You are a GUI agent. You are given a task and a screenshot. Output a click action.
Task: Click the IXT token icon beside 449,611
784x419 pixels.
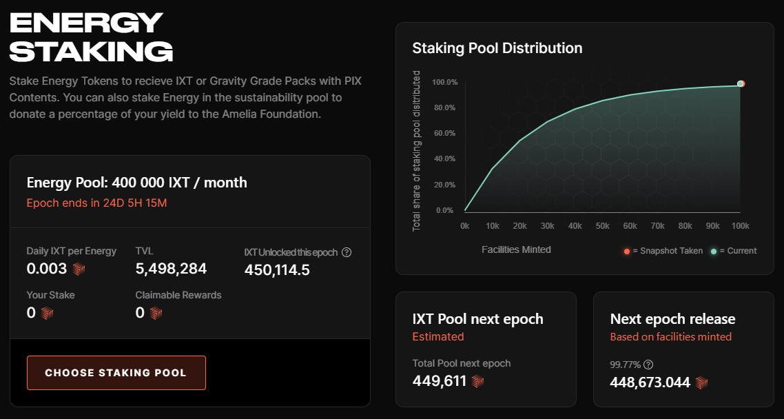pos(477,382)
